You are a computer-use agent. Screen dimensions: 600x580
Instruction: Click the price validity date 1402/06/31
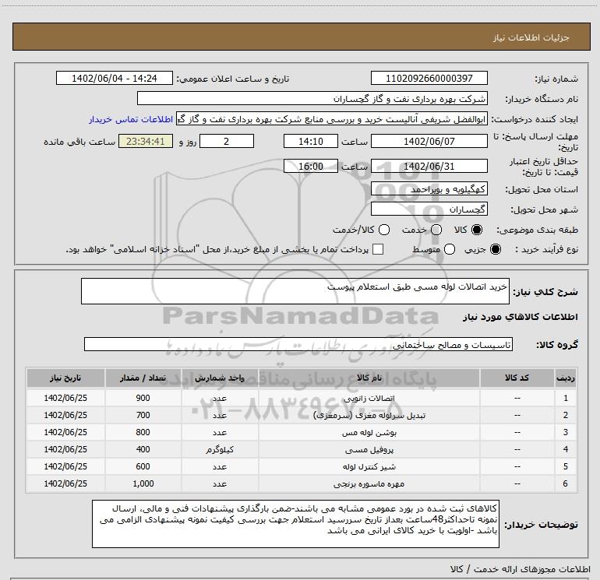(429, 167)
